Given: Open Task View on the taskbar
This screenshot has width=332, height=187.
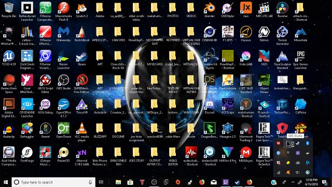Looking at the screenshot, I should 101,182.
